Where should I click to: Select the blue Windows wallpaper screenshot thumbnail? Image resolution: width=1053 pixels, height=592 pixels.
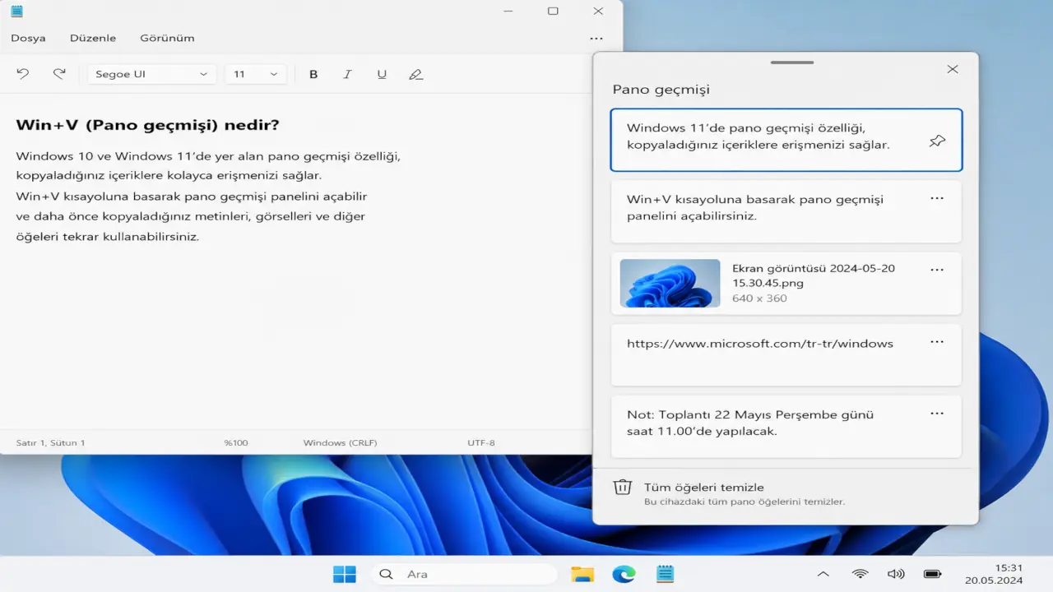point(670,283)
